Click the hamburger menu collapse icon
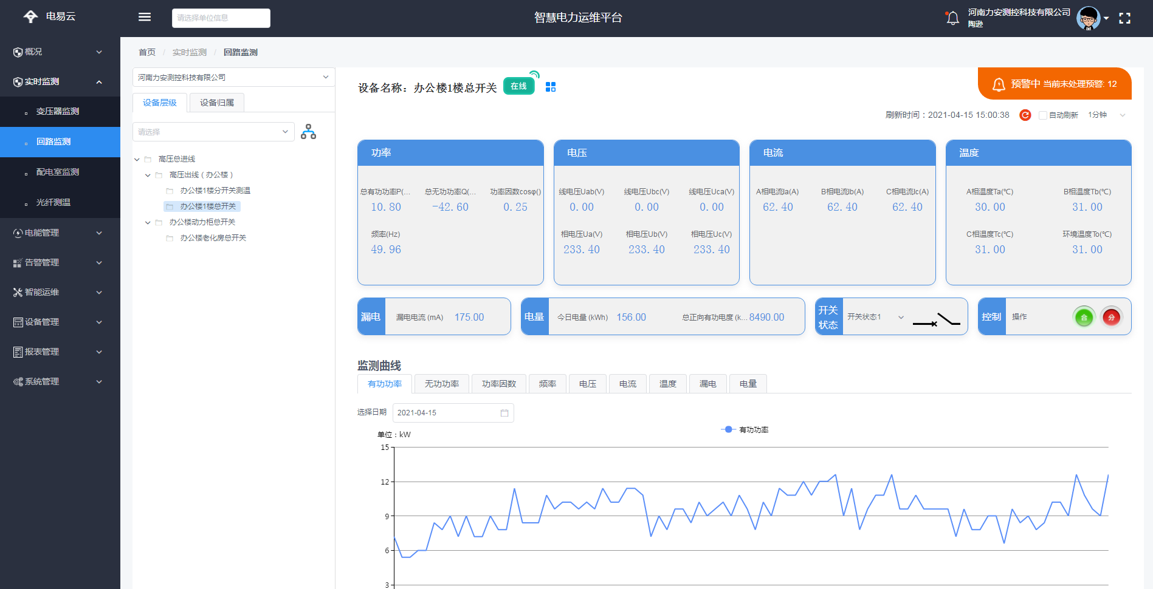This screenshot has height=589, width=1153. [x=145, y=17]
